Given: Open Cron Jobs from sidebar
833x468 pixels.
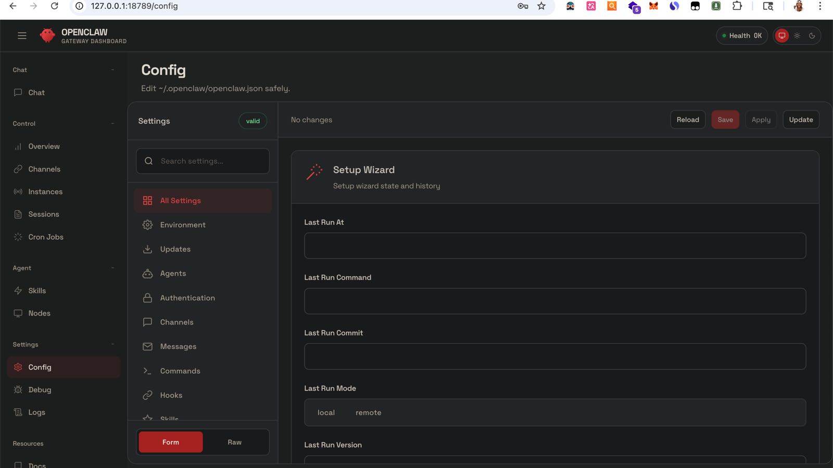Looking at the screenshot, I should point(46,237).
